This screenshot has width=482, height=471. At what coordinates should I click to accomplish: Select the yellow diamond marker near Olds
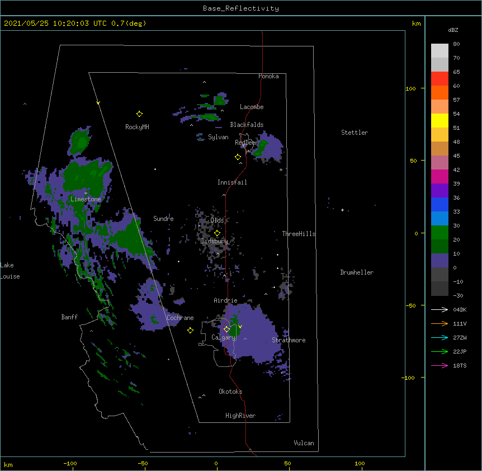(217, 233)
